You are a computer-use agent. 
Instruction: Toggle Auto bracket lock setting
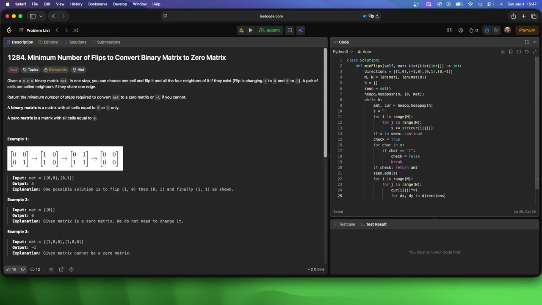364,52
